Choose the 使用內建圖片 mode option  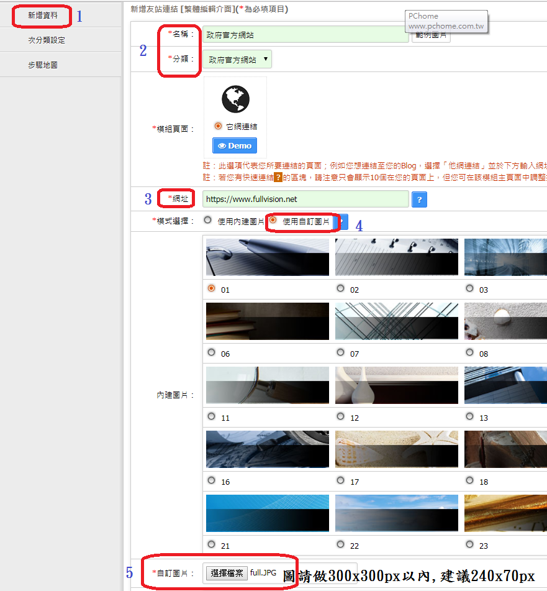(x=207, y=220)
